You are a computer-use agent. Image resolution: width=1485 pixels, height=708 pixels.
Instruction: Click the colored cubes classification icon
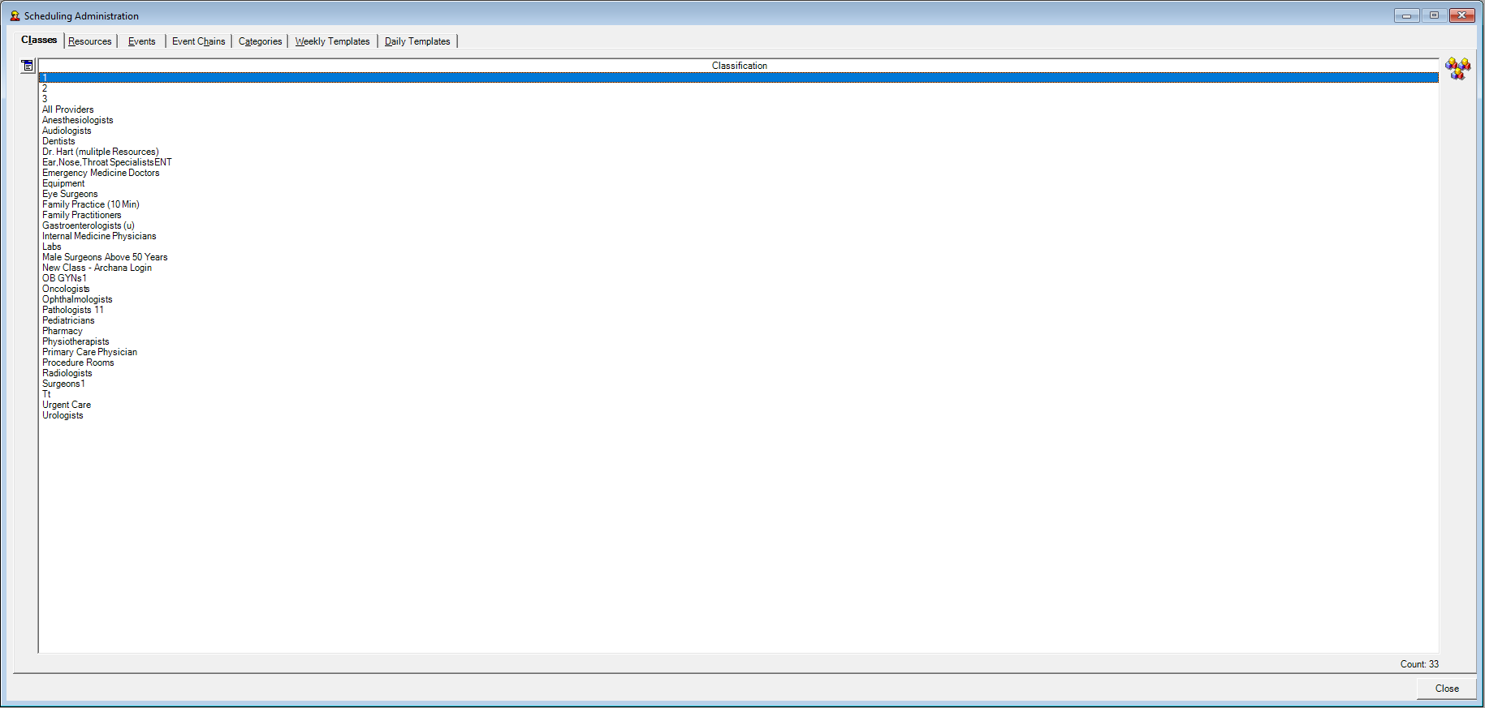click(x=1457, y=68)
